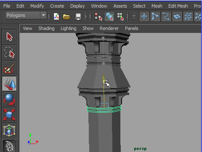The height and width of the screenshot is (152, 202).
Task: Enable the Handles plus selection mask
Action: coord(144,16)
